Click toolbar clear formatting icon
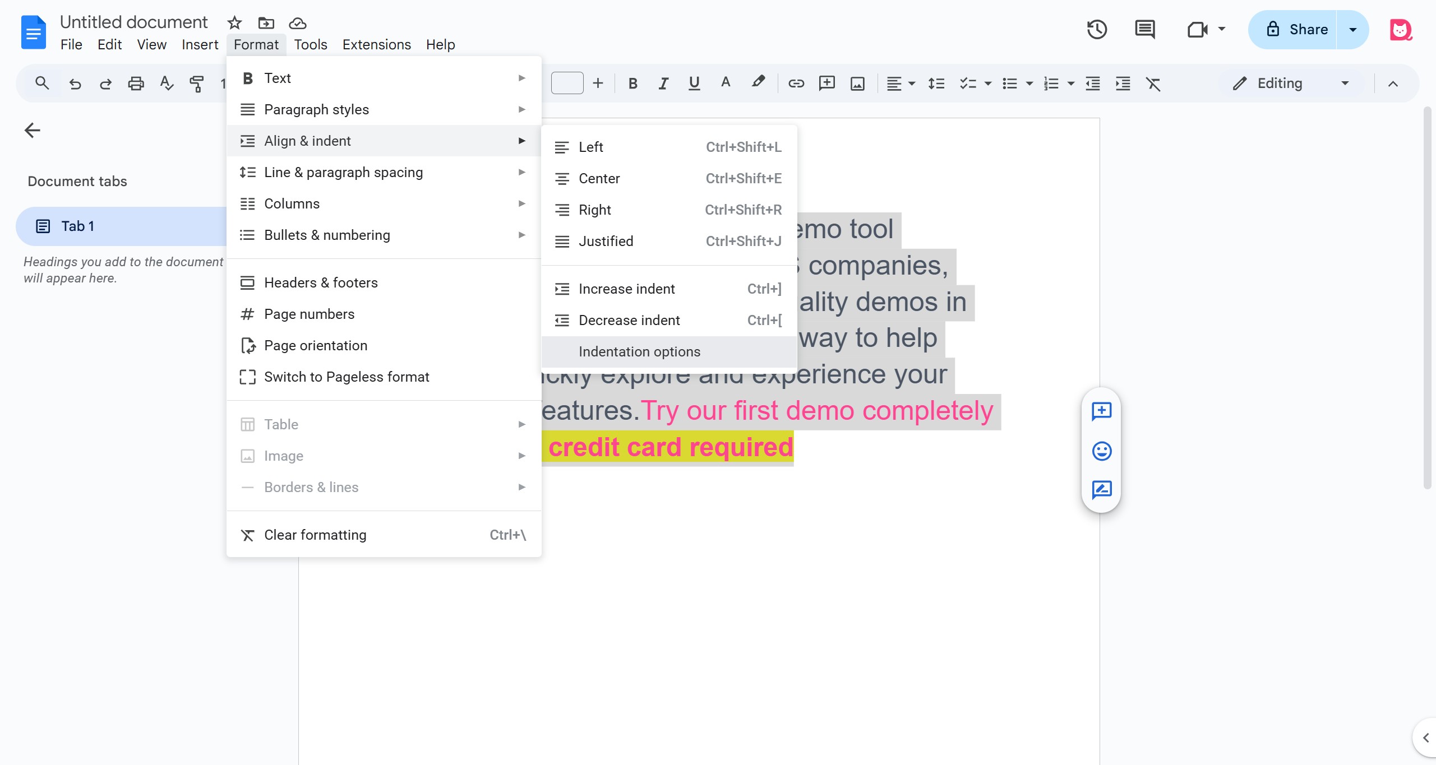Viewport: 1436px width, 765px height. tap(1153, 84)
